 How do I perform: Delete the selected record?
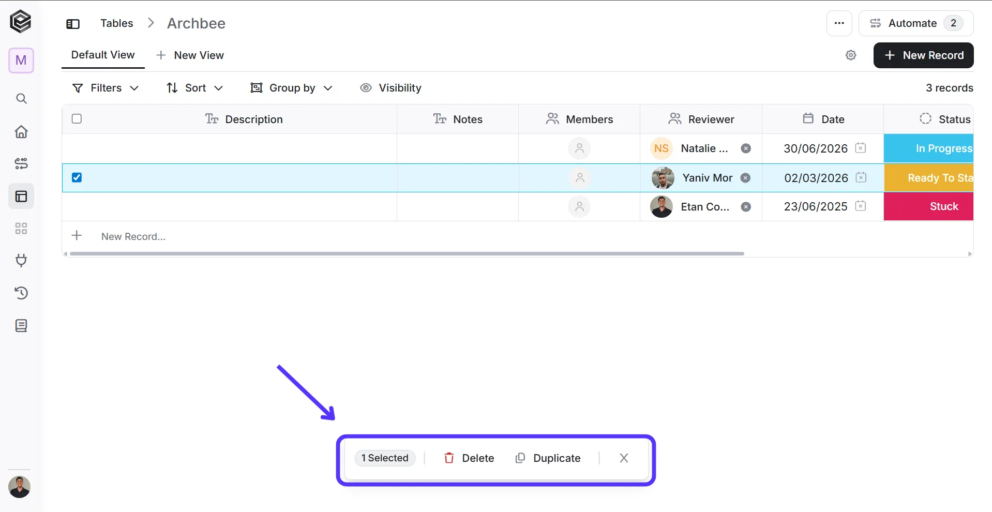click(469, 458)
